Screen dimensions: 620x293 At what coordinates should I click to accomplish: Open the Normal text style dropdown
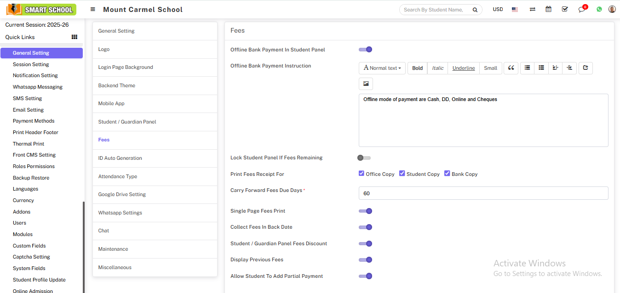[x=382, y=68]
